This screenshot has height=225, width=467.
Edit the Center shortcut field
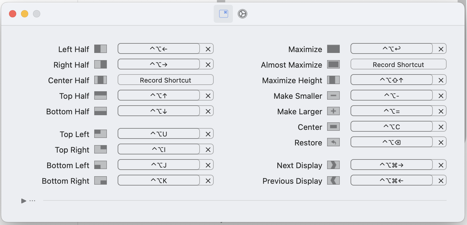[392, 127]
